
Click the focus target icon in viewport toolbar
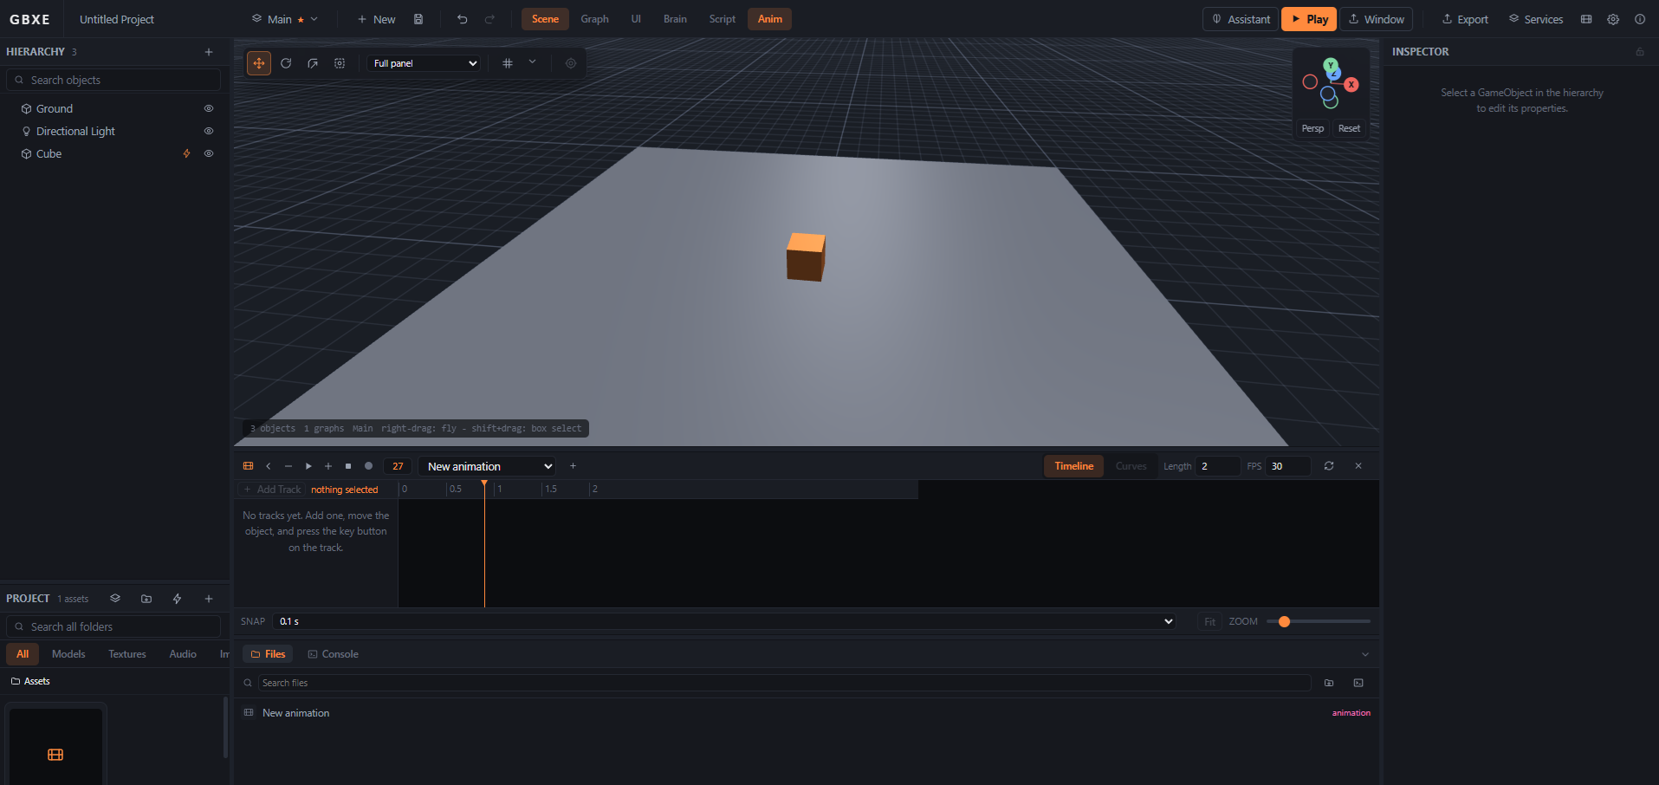pos(571,63)
